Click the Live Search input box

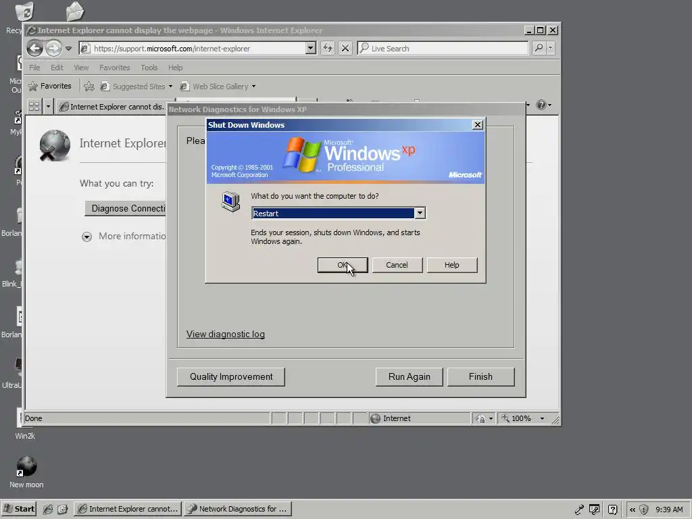(x=443, y=48)
